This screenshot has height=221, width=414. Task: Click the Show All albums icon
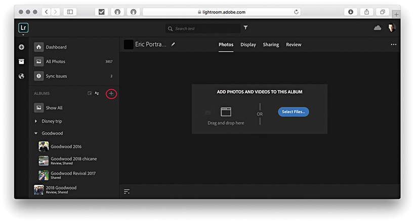click(39, 108)
